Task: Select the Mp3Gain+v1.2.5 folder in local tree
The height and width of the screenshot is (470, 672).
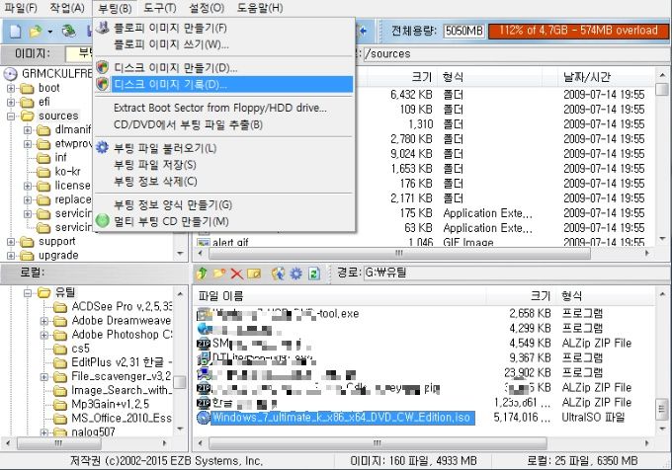Action: [x=111, y=405]
